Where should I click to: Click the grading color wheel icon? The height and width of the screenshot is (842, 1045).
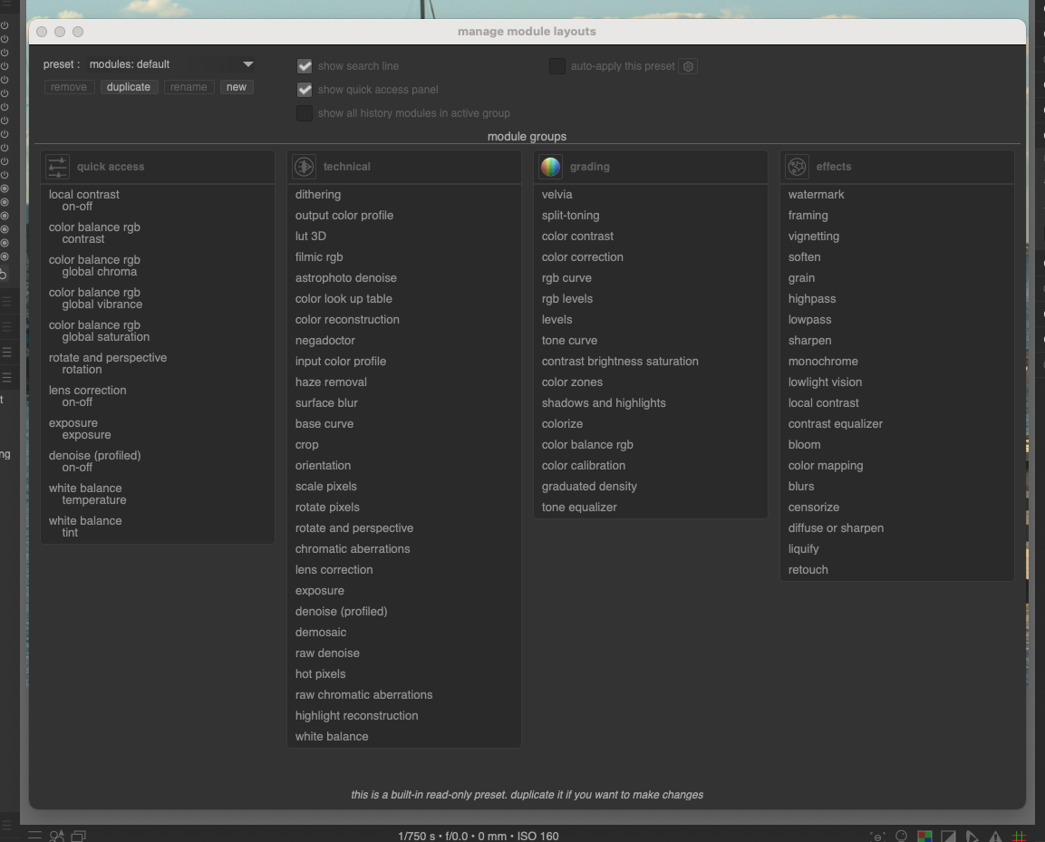pyautogui.click(x=550, y=167)
